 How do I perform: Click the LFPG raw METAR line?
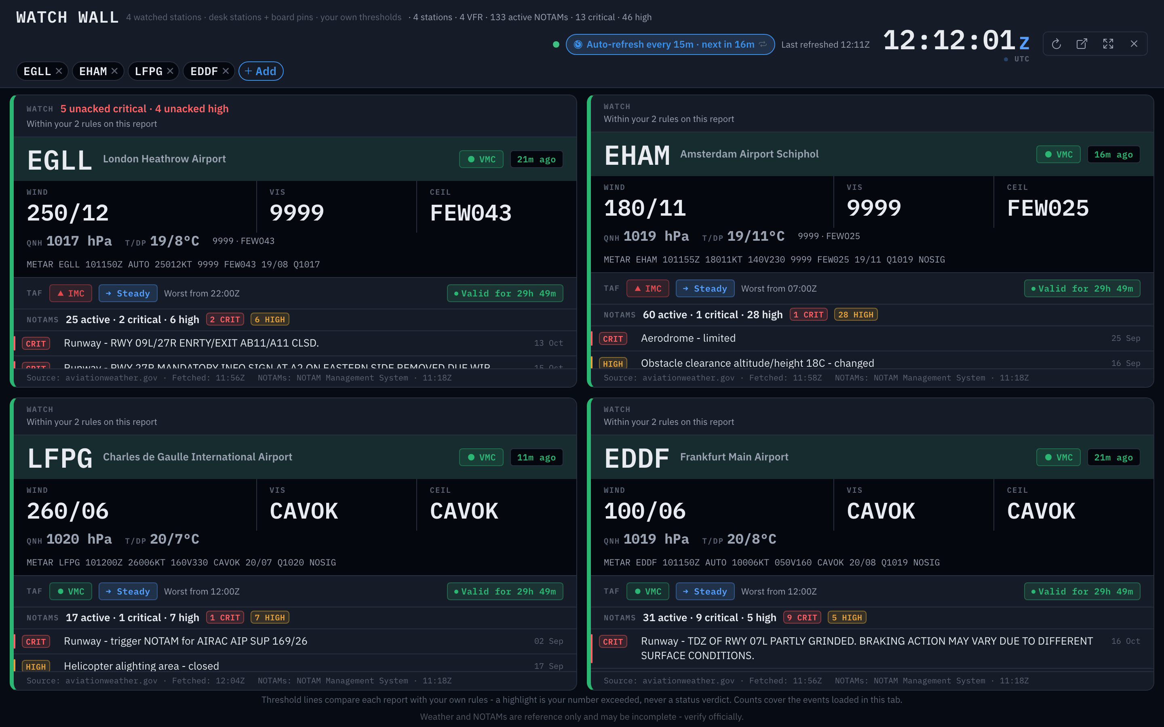click(181, 563)
